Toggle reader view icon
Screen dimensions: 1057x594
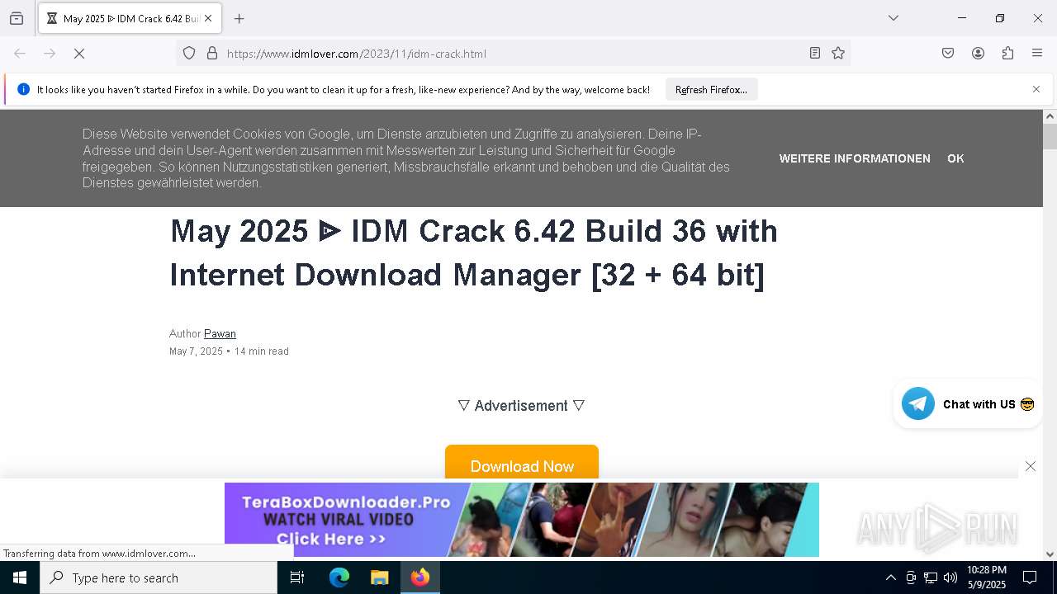[x=815, y=54]
